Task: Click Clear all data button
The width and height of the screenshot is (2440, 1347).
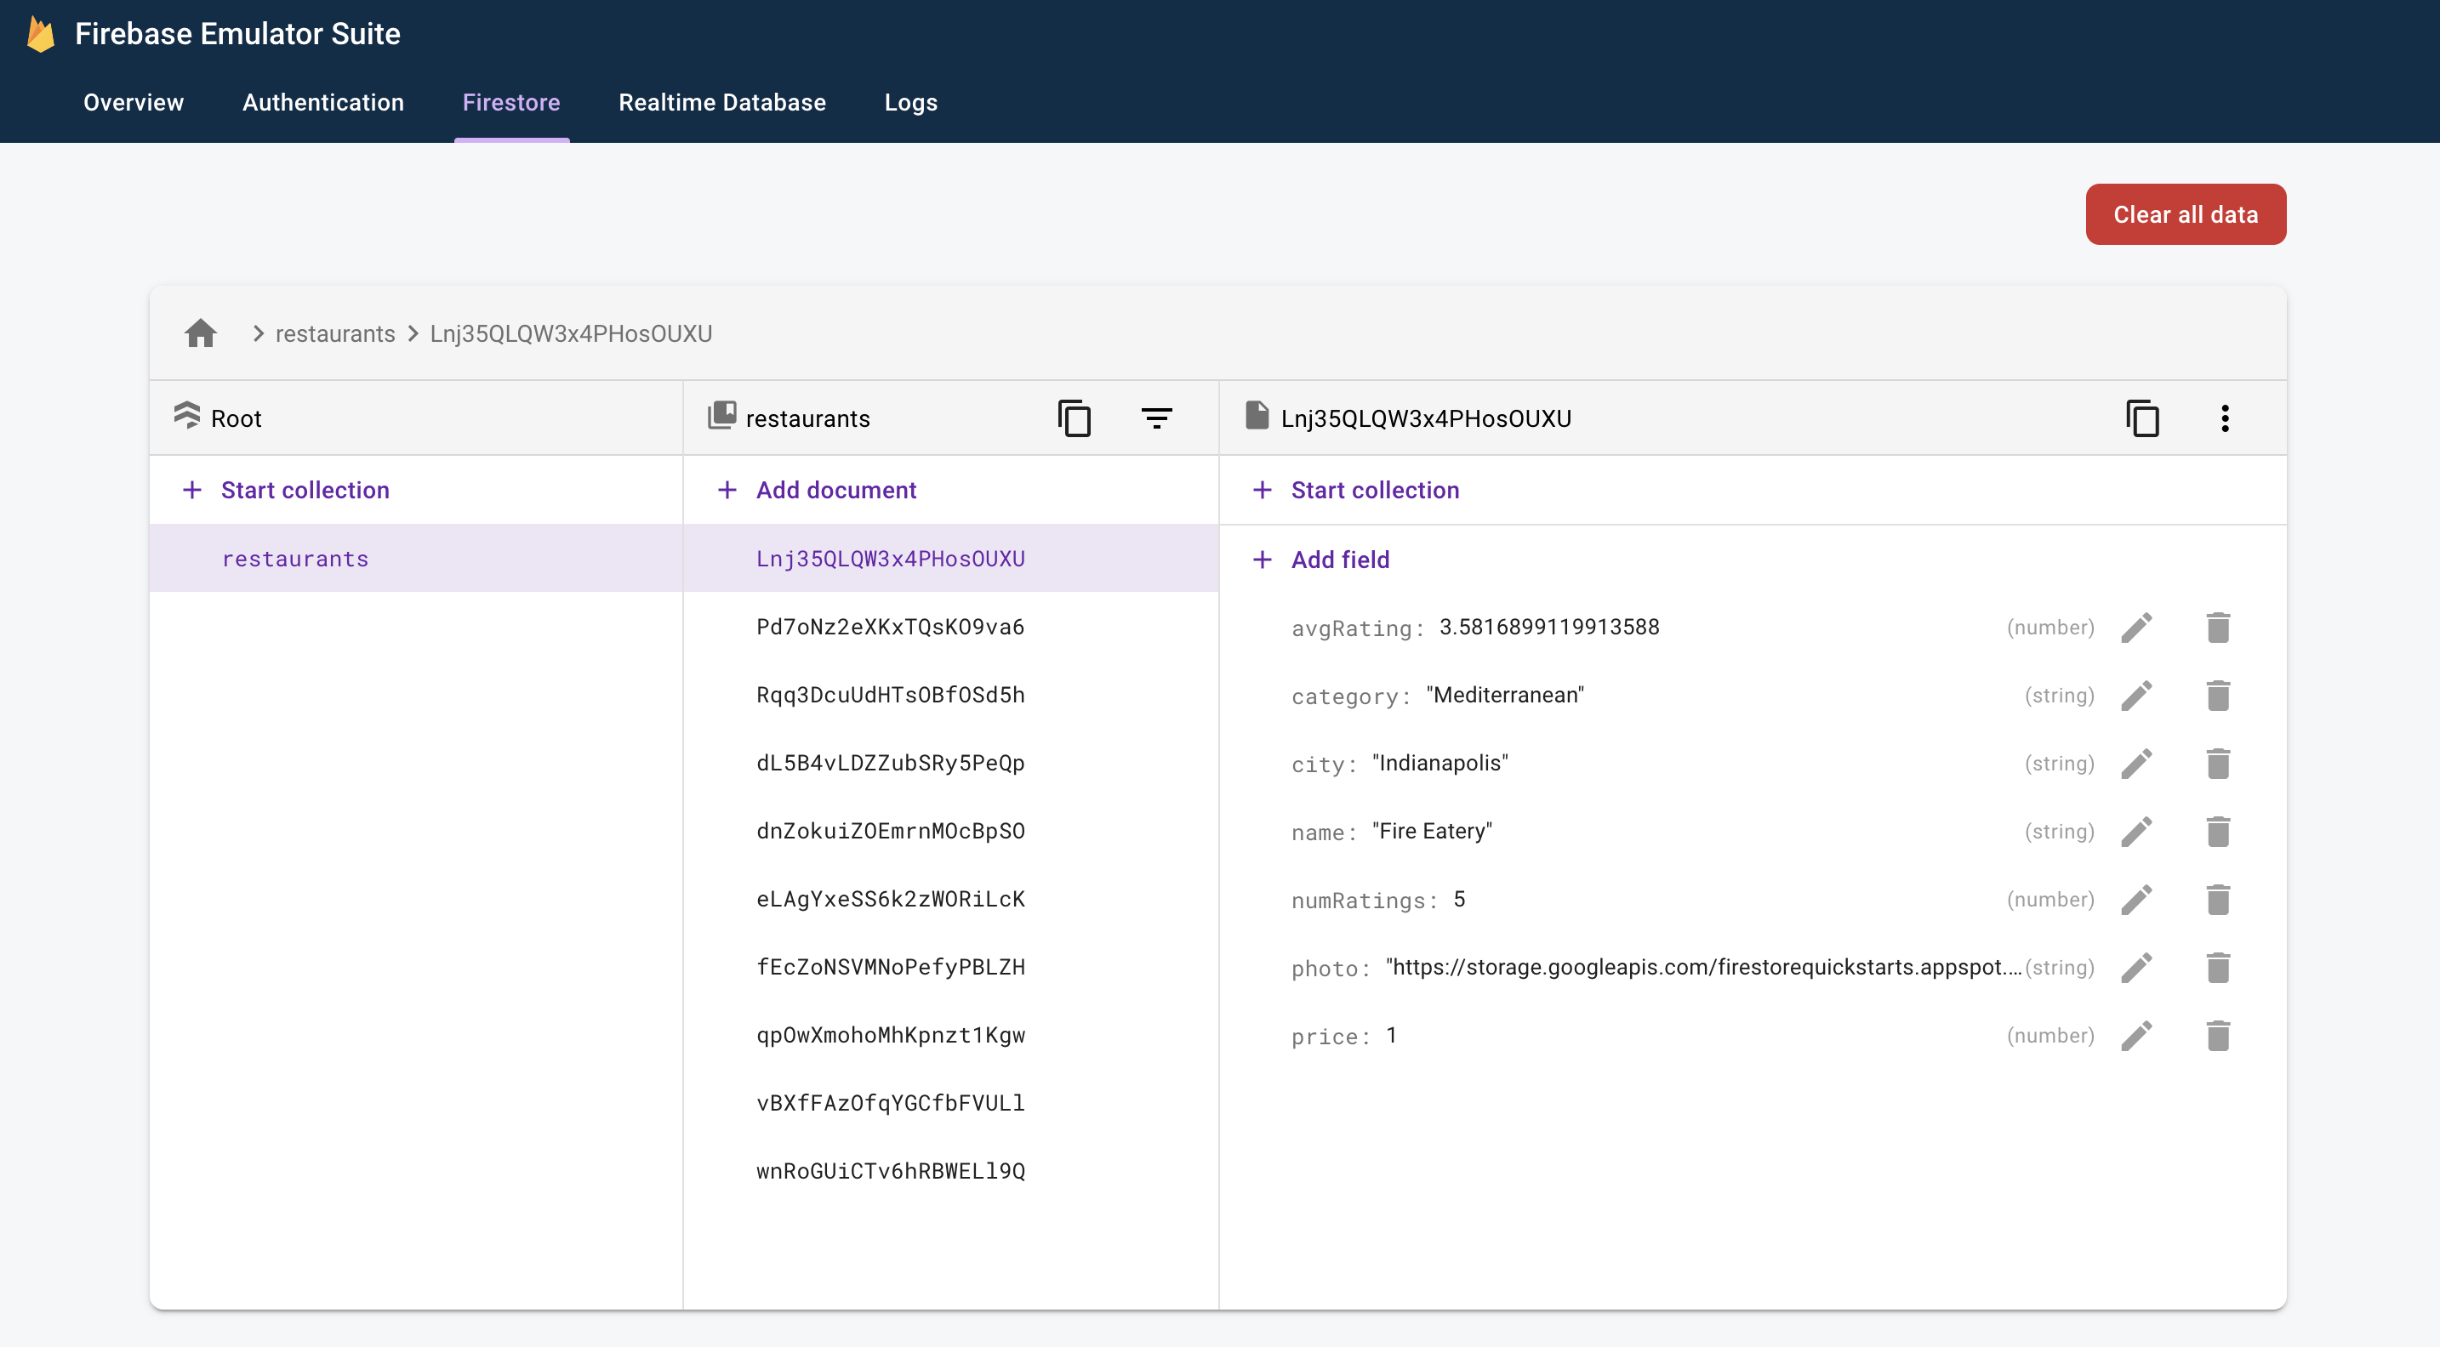Action: click(2186, 214)
